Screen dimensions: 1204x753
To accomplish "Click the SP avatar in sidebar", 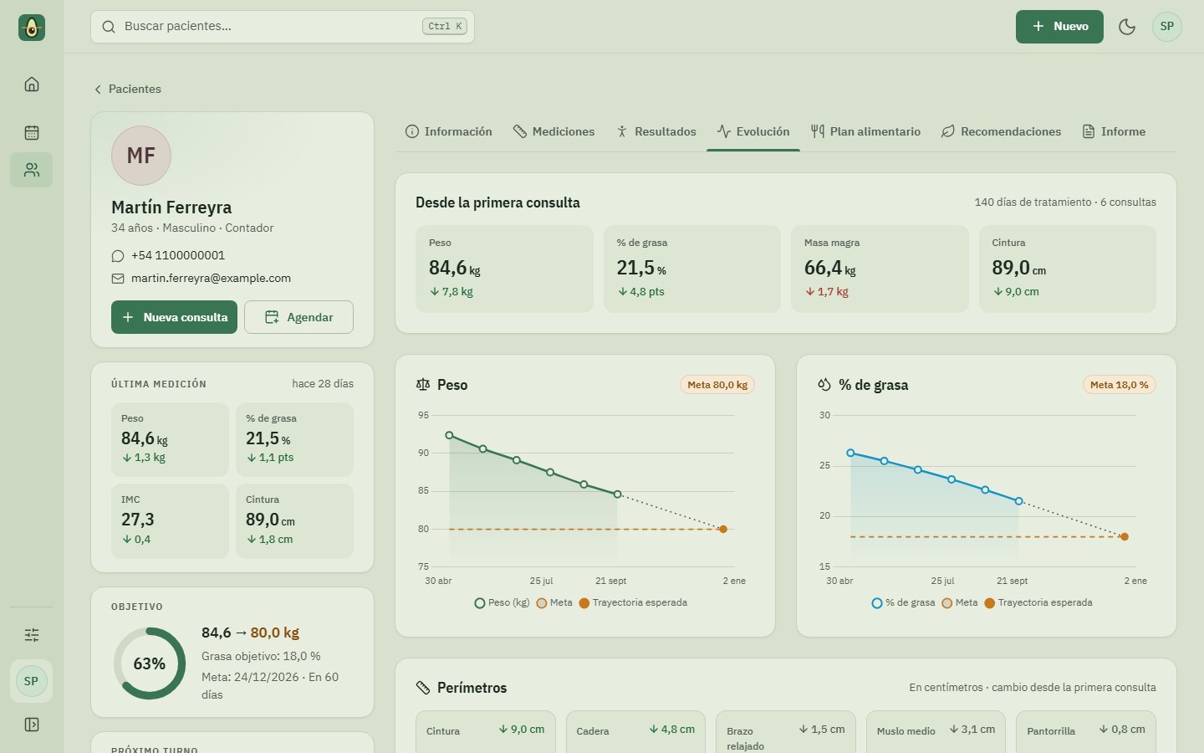I will point(31,681).
